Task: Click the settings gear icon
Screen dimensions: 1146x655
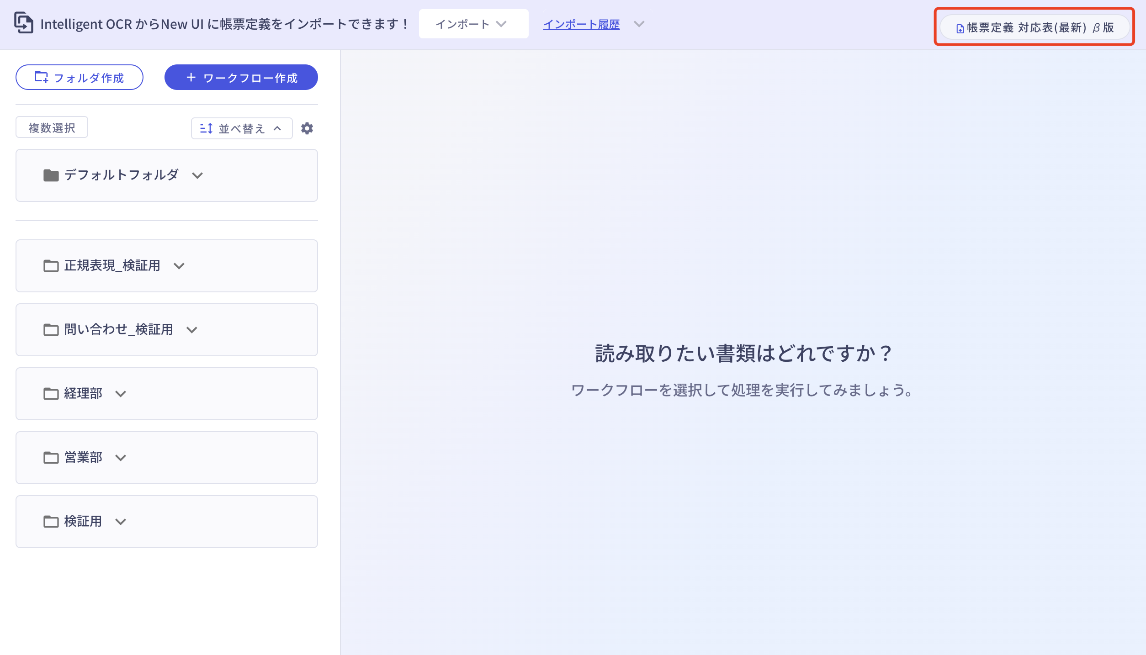Action: point(307,128)
